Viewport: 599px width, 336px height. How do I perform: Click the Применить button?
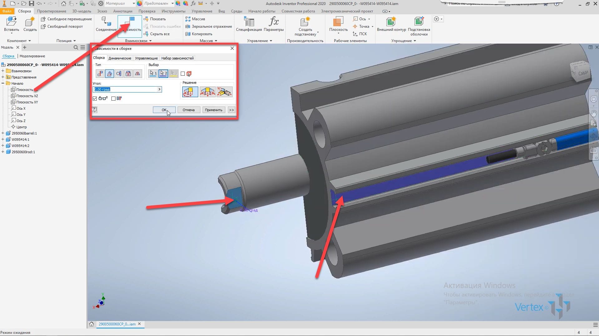[x=214, y=110]
